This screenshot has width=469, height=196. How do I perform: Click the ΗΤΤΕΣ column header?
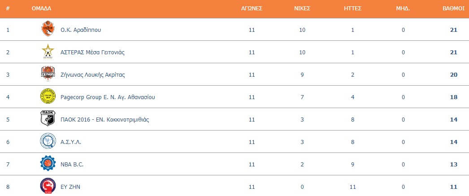pos(353,9)
